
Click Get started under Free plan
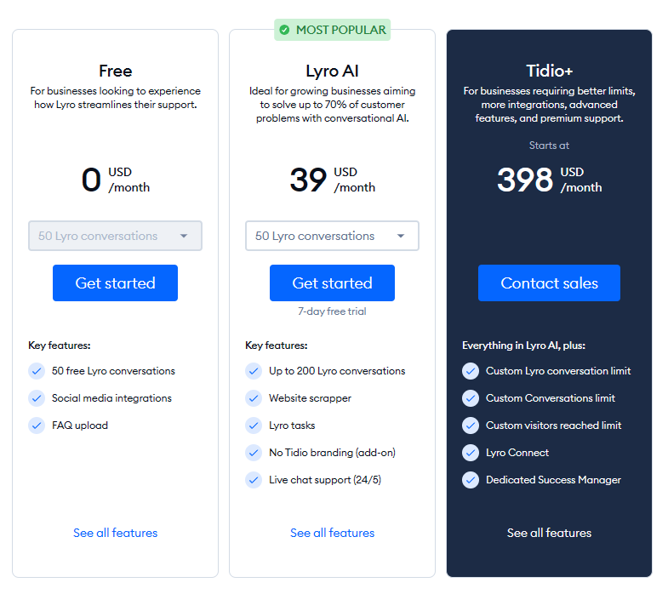pos(115,283)
